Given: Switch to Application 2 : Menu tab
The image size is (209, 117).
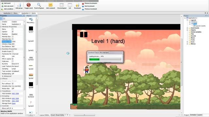Looking at the screenshot, I should [x=10, y=13].
